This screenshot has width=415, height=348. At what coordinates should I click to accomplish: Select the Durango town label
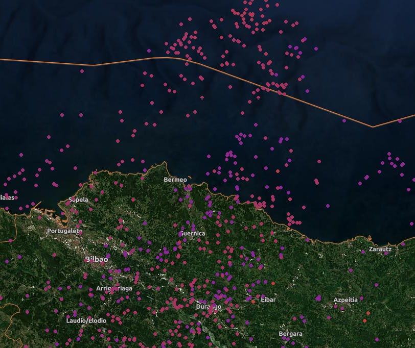tap(209, 307)
